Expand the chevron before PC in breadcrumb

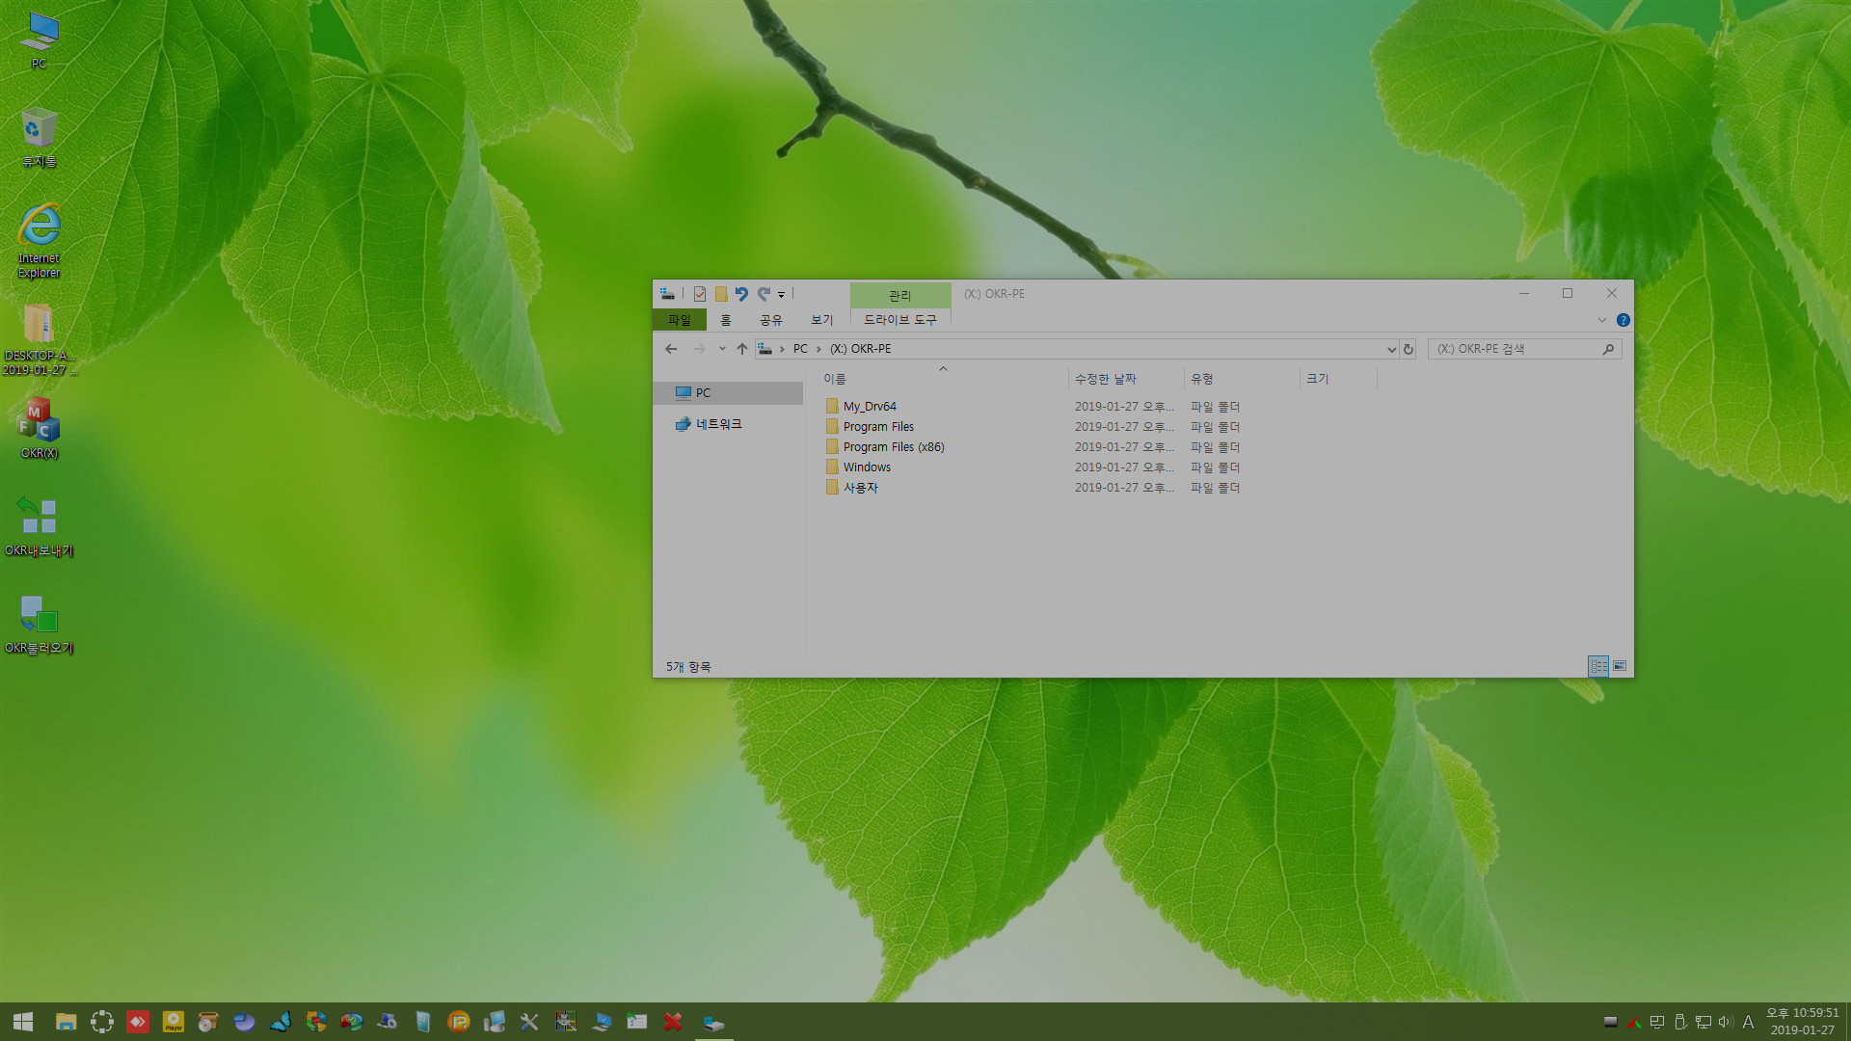[x=782, y=349]
